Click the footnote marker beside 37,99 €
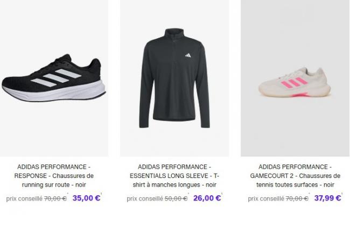Image resolution: width=350 pixels, height=228 pixels. tap(342, 194)
